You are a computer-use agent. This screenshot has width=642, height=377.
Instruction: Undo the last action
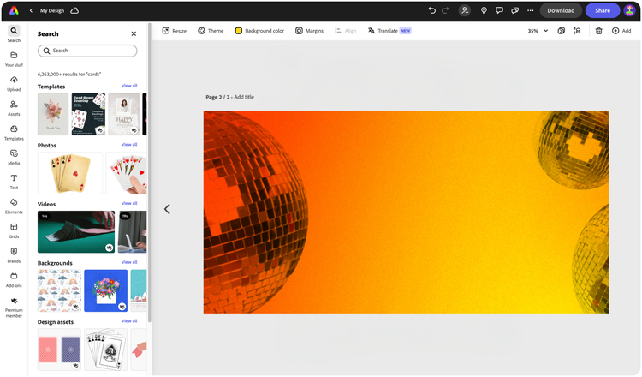(x=431, y=10)
